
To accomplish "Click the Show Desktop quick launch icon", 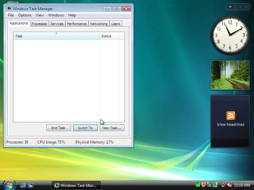I will coord(23,185).
